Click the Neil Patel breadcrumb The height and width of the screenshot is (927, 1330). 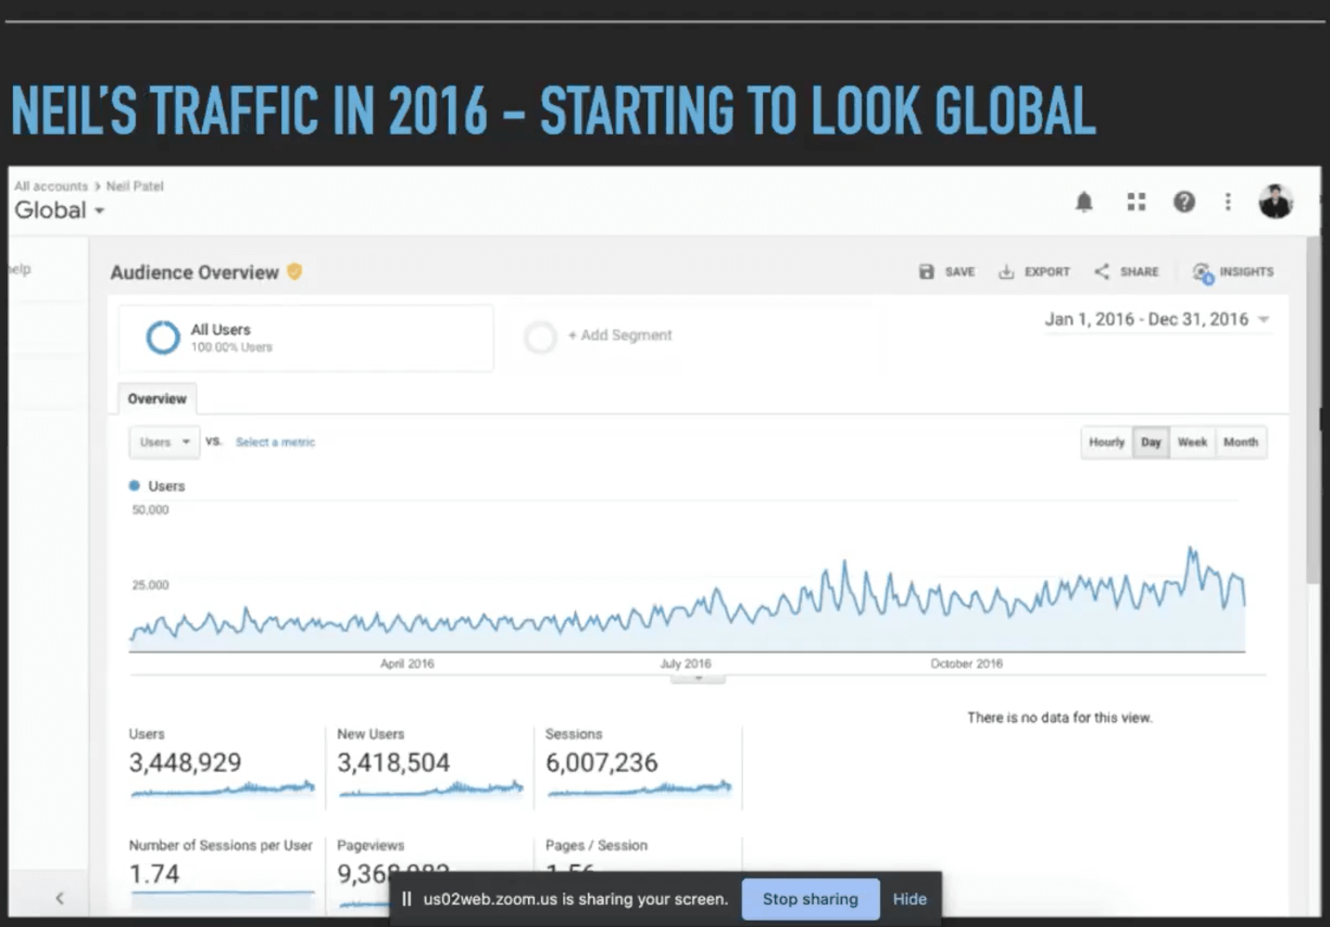coord(135,186)
